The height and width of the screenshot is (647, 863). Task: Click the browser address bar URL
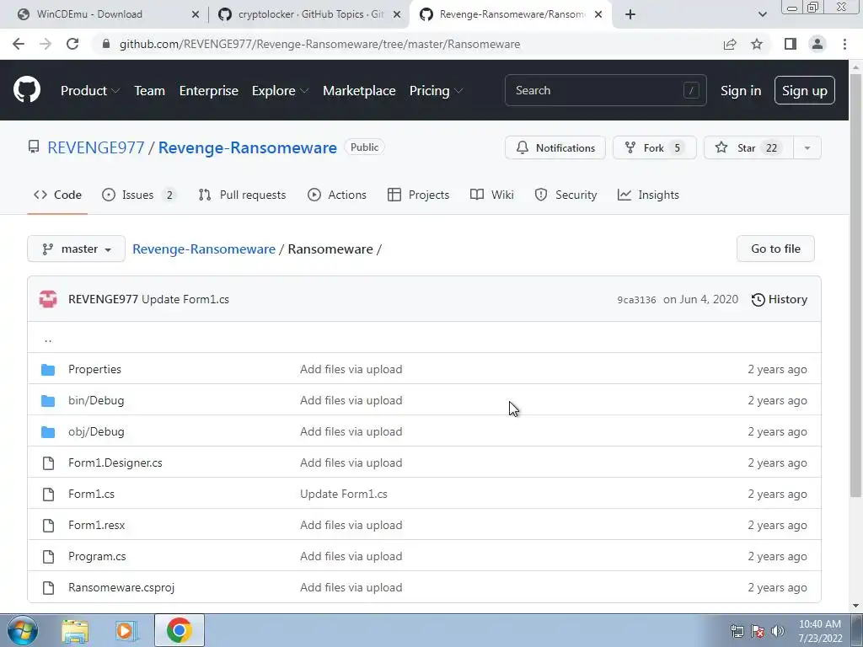point(319,44)
